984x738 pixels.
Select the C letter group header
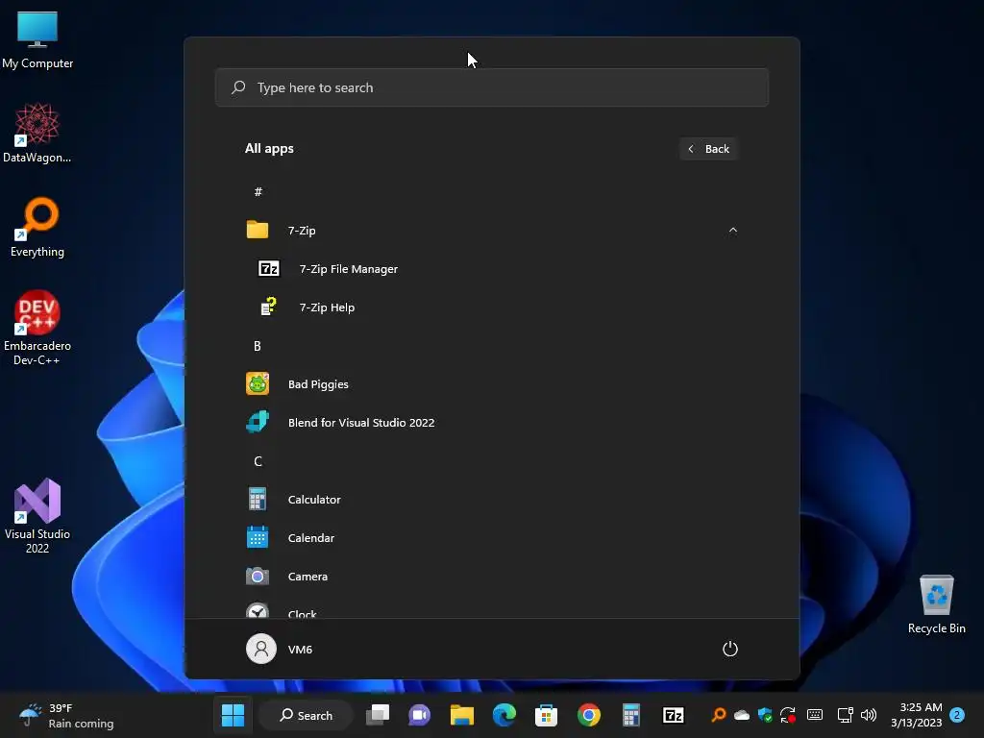click(x=258, y=461)
